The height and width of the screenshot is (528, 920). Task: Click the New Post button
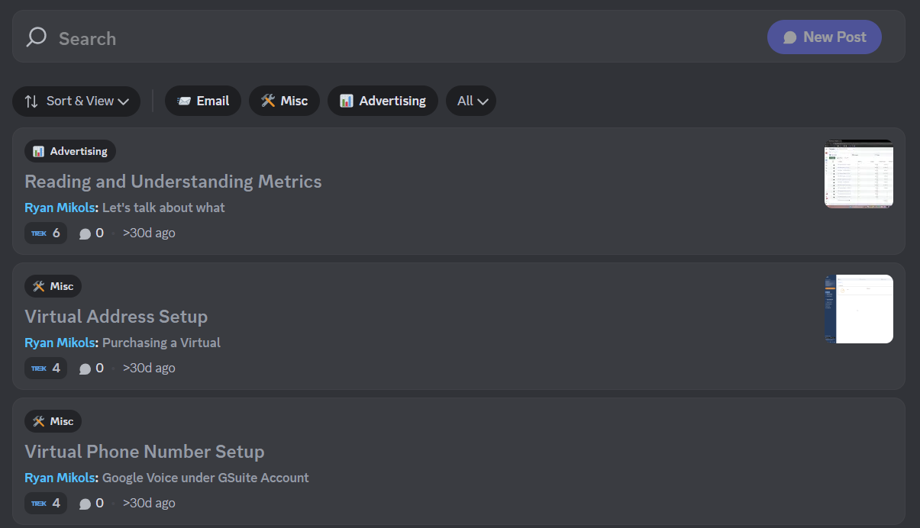[824, 37]
